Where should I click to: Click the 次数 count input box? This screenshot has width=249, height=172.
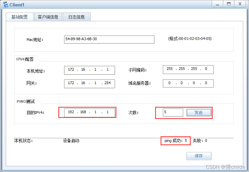(173, 113)
